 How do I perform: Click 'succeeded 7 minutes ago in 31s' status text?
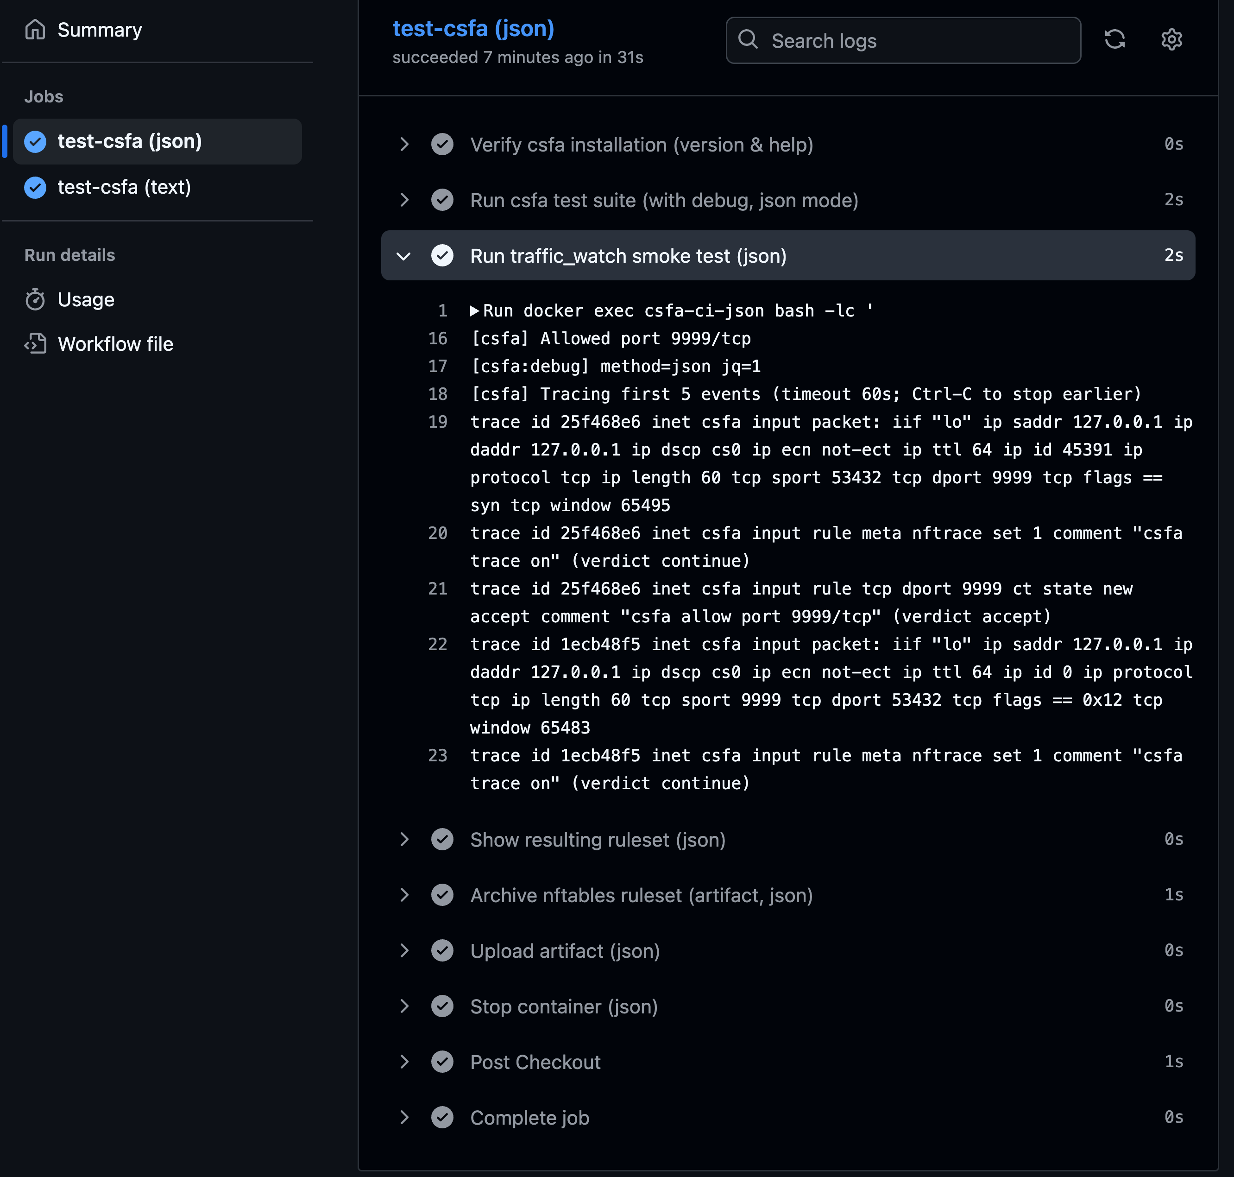(518, 57)
